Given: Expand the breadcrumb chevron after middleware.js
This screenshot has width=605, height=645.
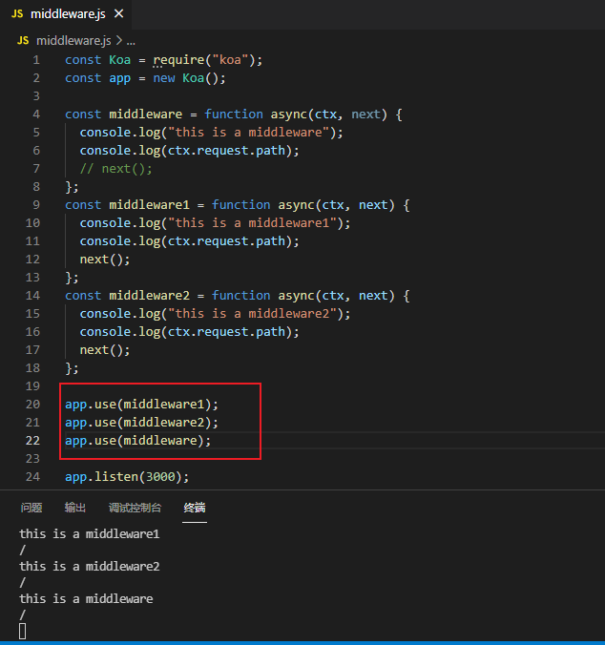Looking at the screenshot, I should (119, 41).
